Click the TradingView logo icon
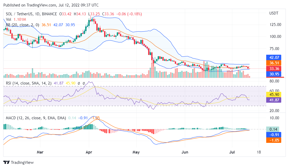The image size is (289, 168). [x=6, y=162]
